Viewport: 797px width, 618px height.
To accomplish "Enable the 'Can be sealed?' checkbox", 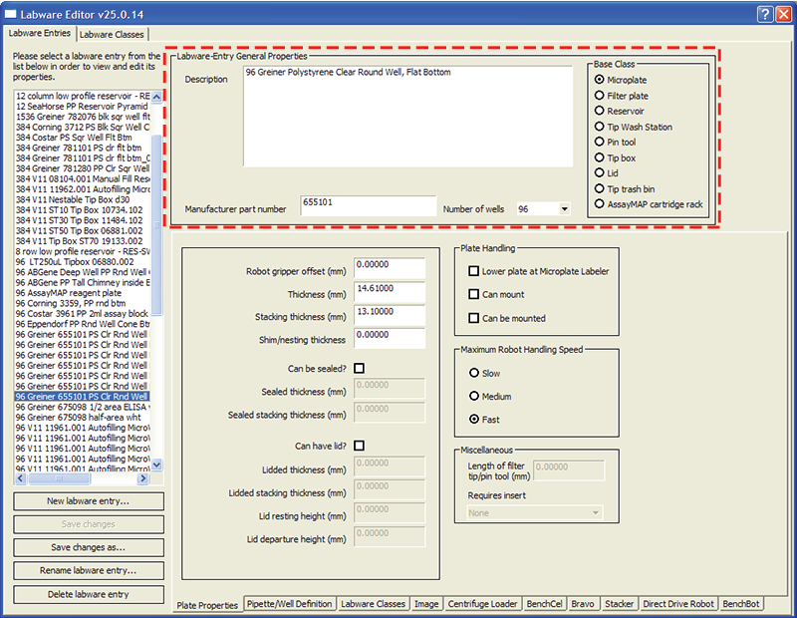I will coord(359,368).
